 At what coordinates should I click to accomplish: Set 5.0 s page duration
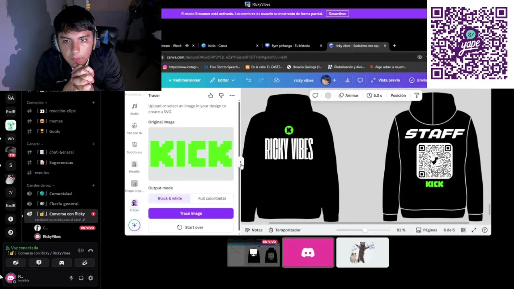tap(374, 96)
